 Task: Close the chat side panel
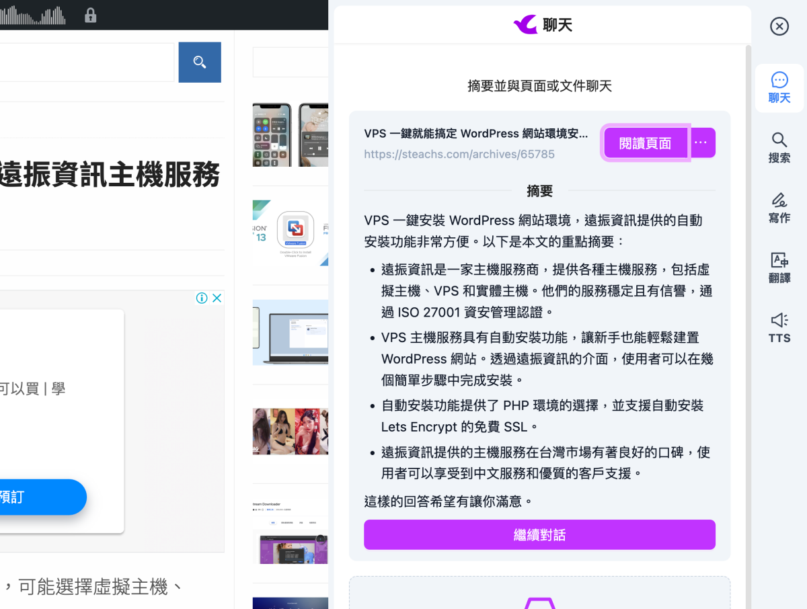coord(779,26)
